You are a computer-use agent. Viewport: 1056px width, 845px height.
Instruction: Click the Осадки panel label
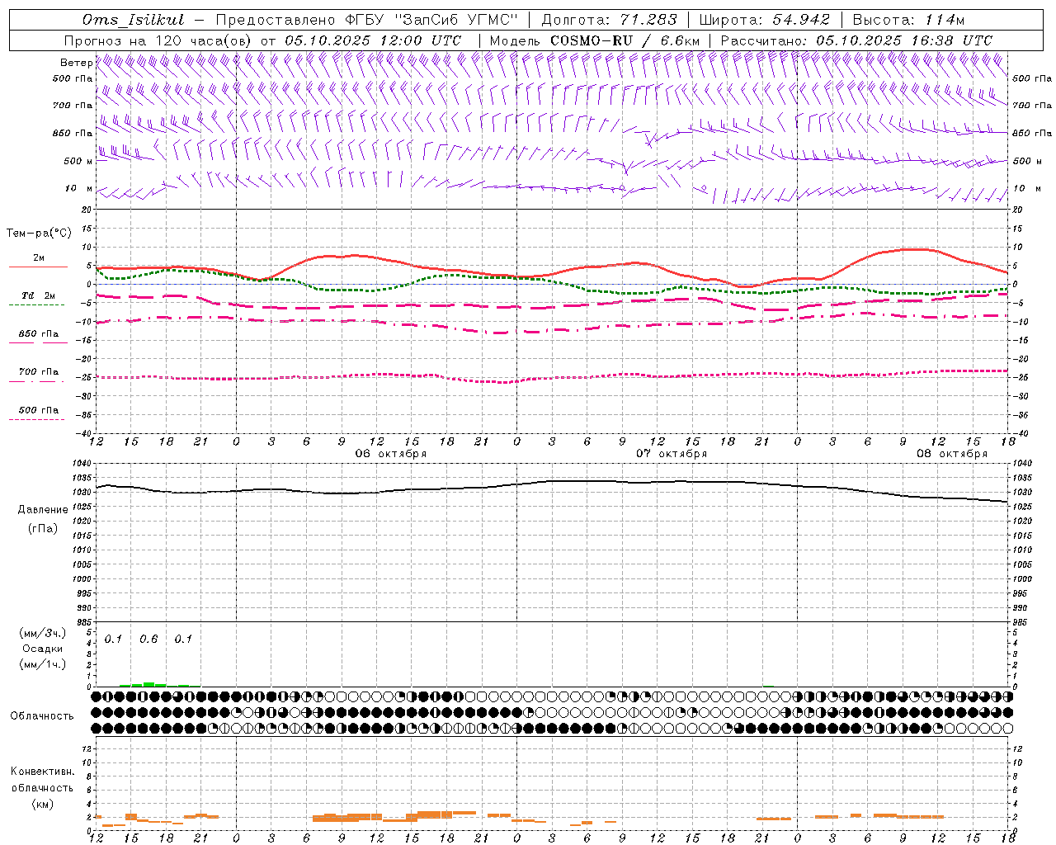coord(42,649)
